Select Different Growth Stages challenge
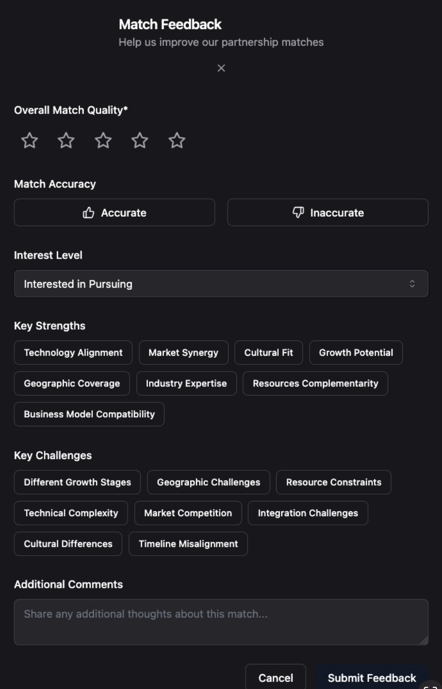This screenshot has width=442, height=689. pyautogui.click(x=77, y=483)
